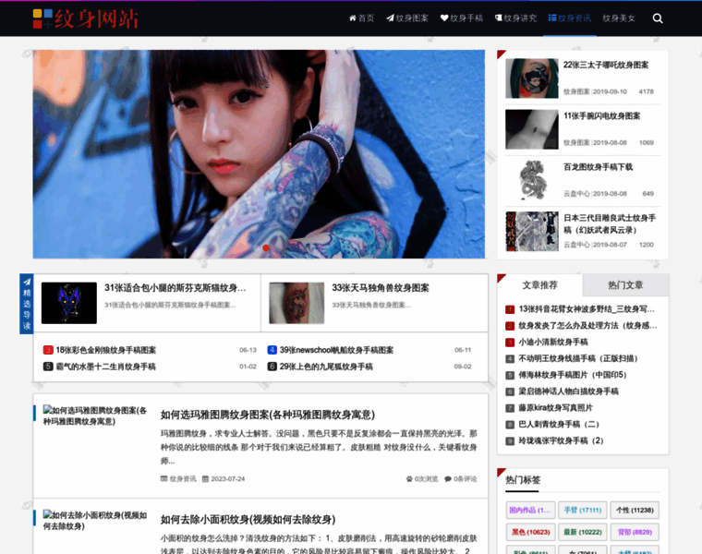Open 31张适合包小腿的斯芬克斯猫纹身 title
The width and height of the screenshot is (702, 554).
pos(175,288)
